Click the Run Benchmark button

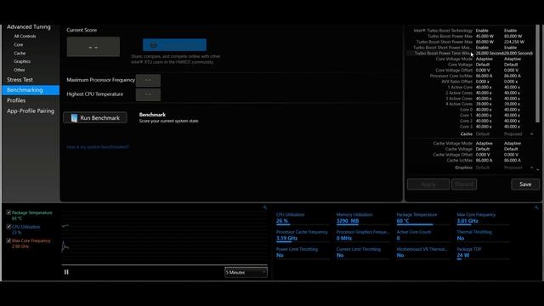[94, 117]
